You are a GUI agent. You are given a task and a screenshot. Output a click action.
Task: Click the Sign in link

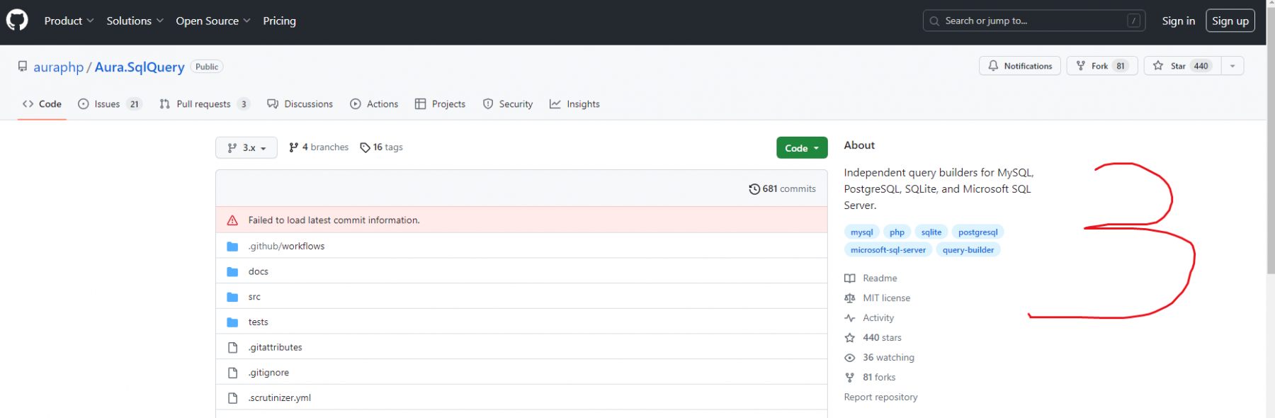coord(1178,21)
